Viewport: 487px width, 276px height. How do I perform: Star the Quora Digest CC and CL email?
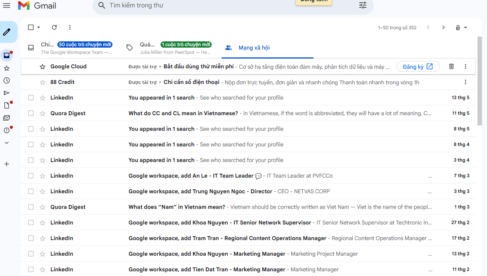click(43, 113)
